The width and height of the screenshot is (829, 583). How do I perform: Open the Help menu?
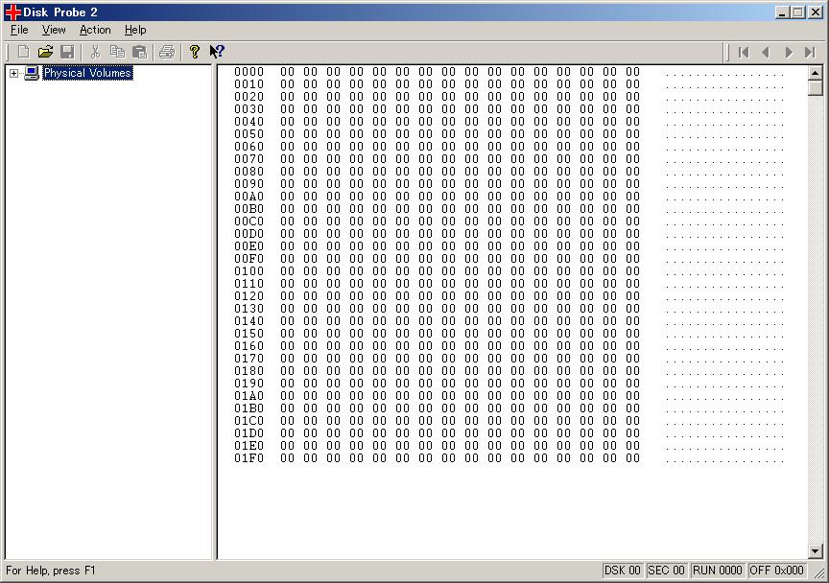pyautogui.click(x=135, y=30)
